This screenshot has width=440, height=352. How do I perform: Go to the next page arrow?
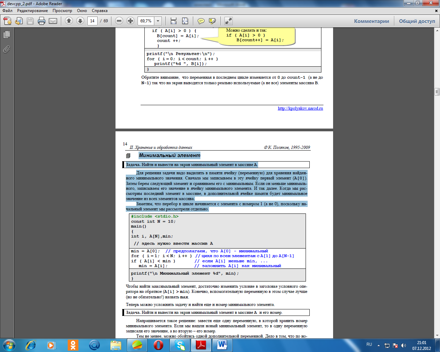coord(80,21)
